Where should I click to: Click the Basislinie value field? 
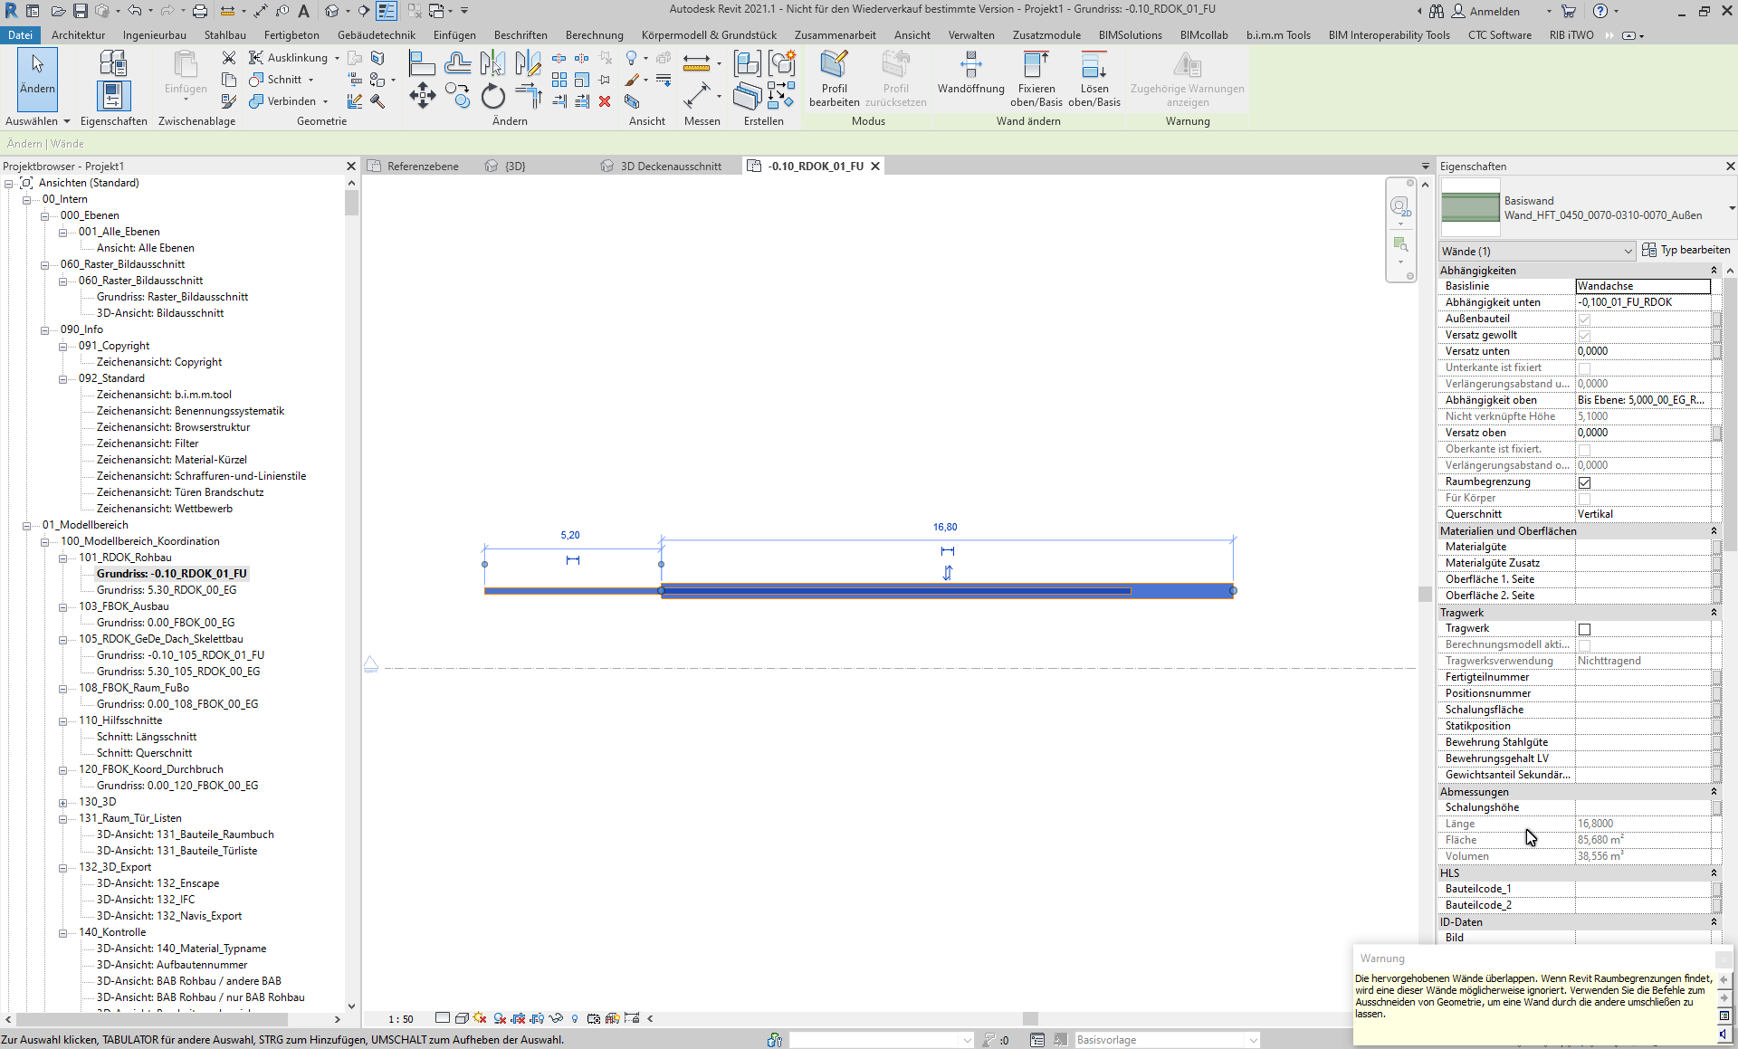coord(1642,286)
